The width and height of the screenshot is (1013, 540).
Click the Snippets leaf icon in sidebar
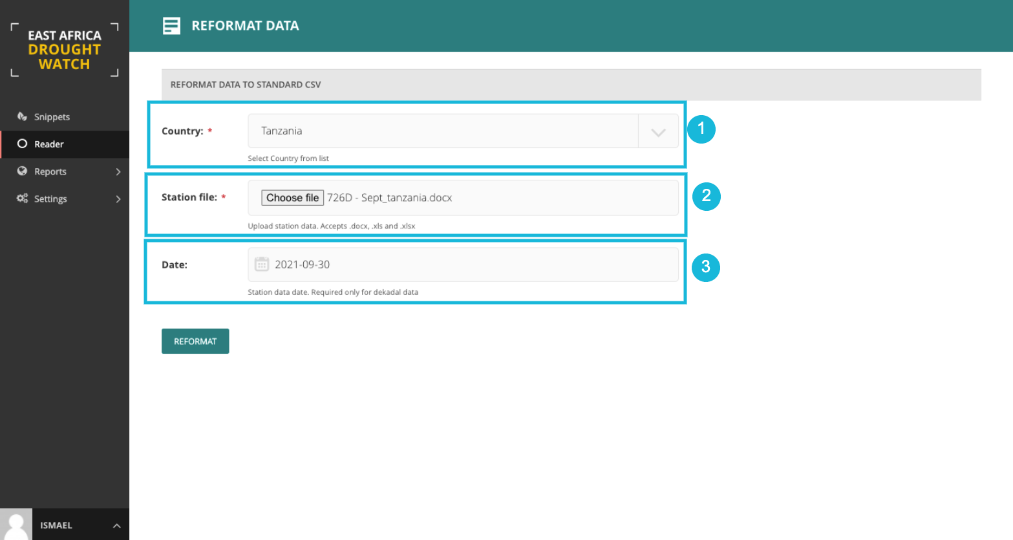(22, 116)
